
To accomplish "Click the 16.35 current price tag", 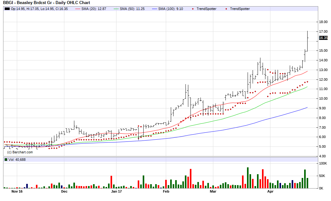I will tap(323, 38).
